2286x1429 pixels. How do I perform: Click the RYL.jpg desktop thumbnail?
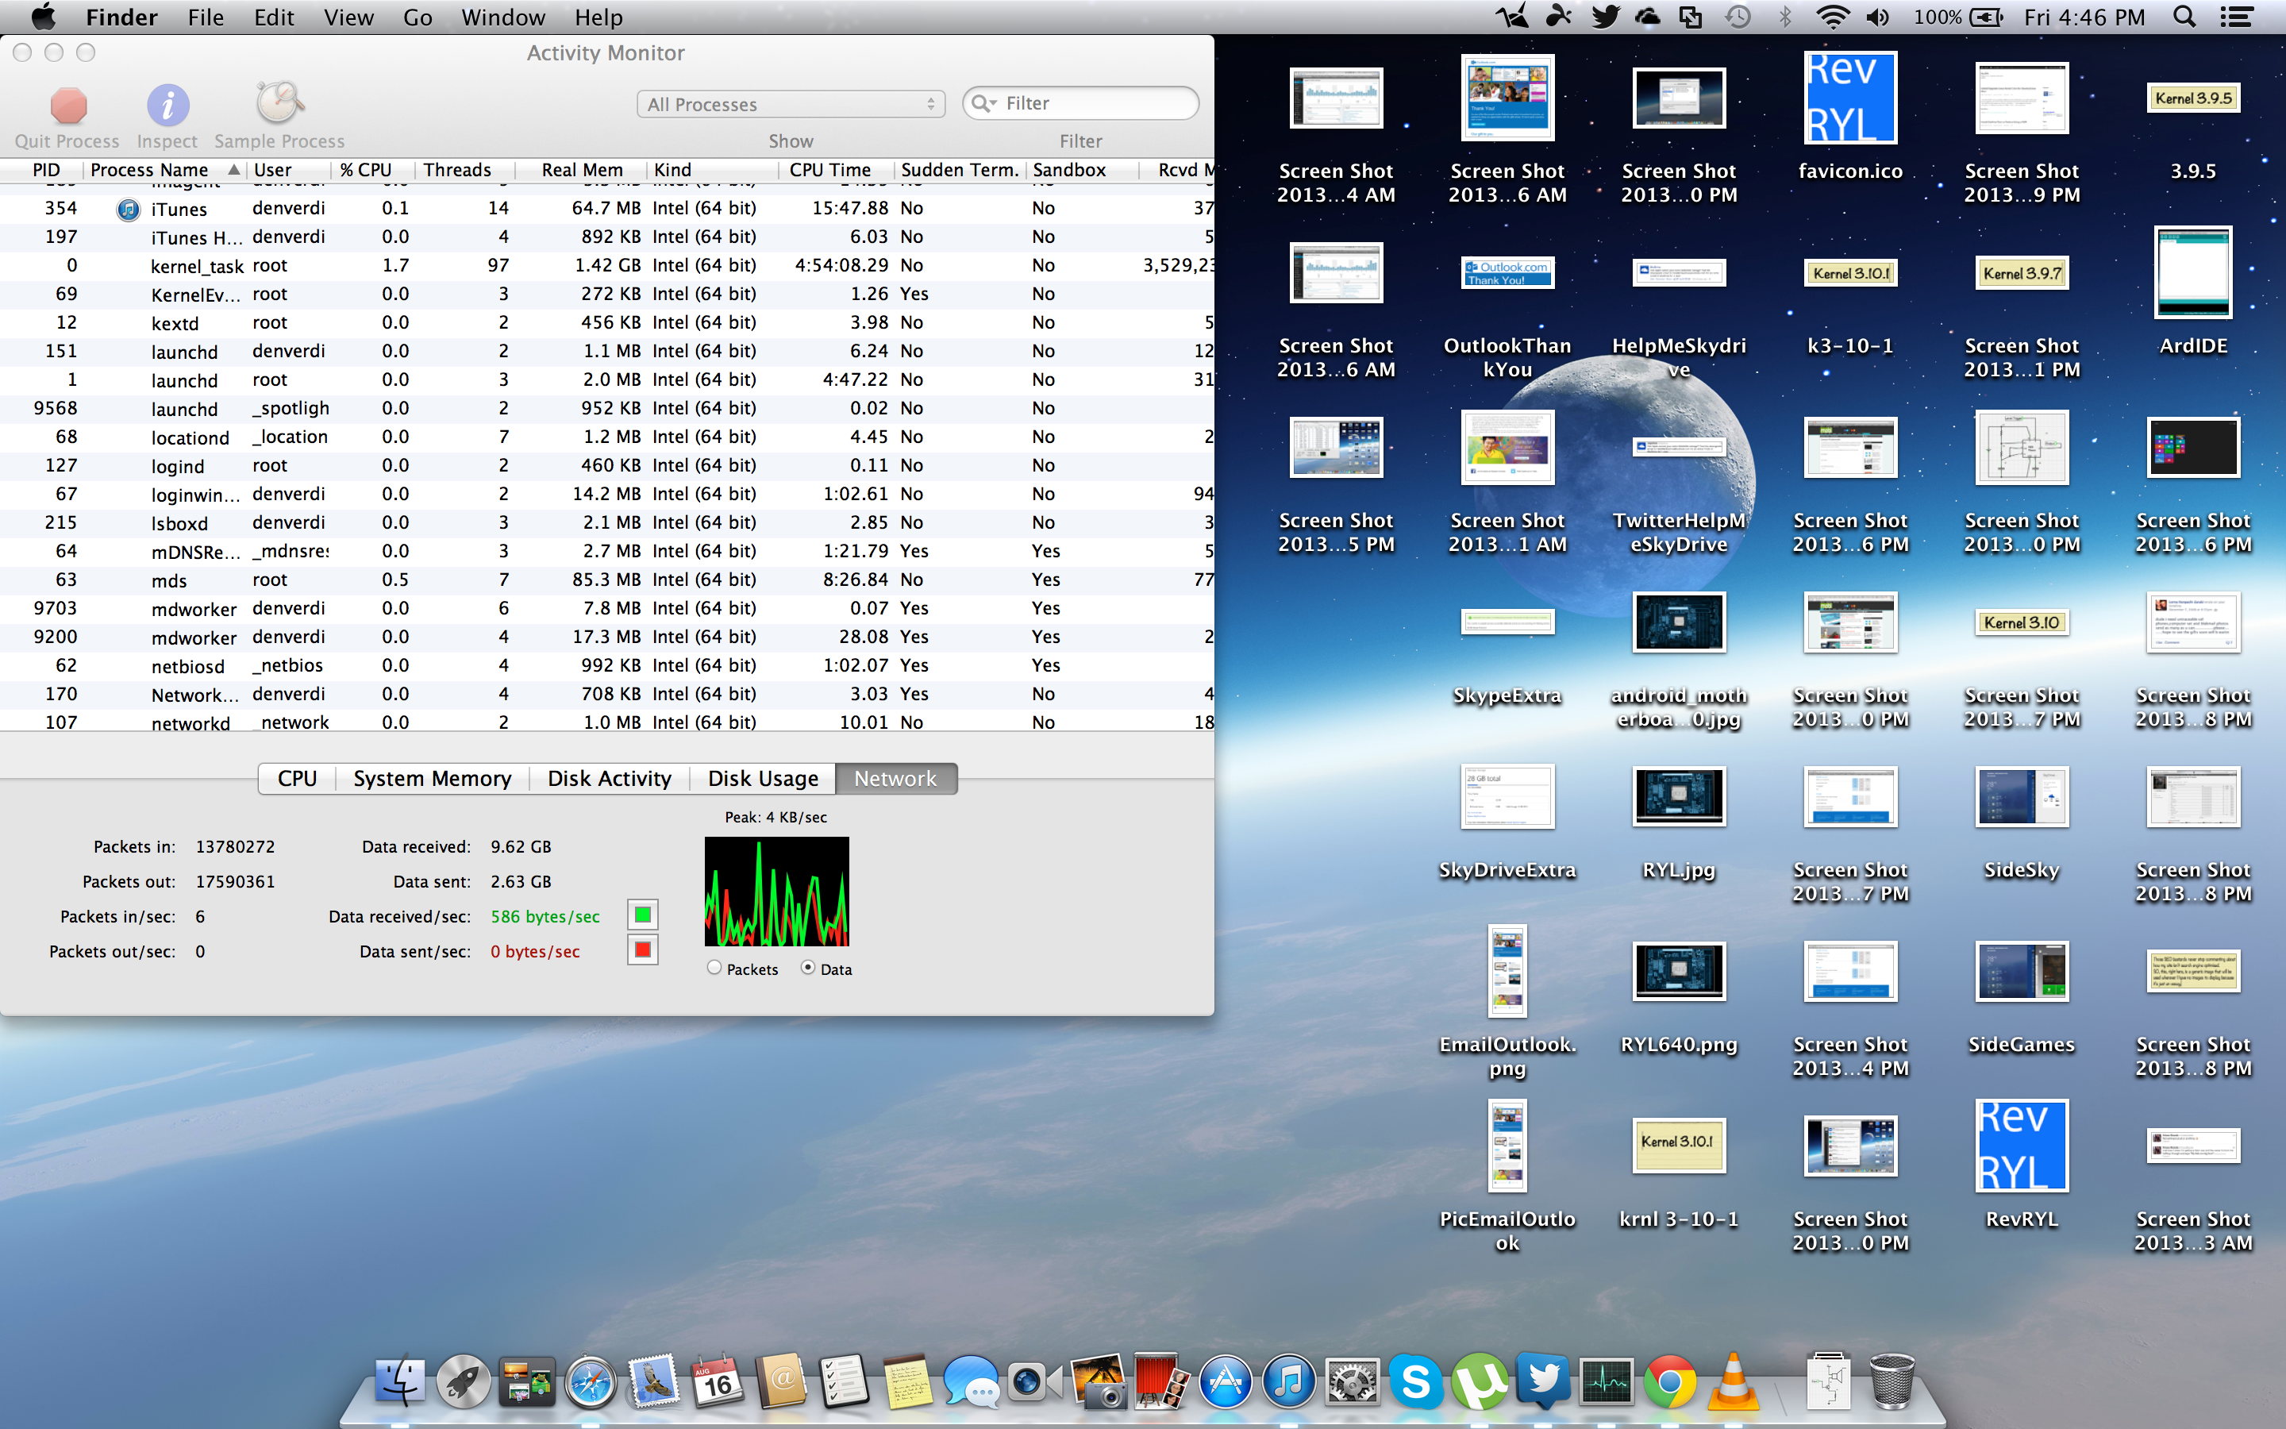1676,799
